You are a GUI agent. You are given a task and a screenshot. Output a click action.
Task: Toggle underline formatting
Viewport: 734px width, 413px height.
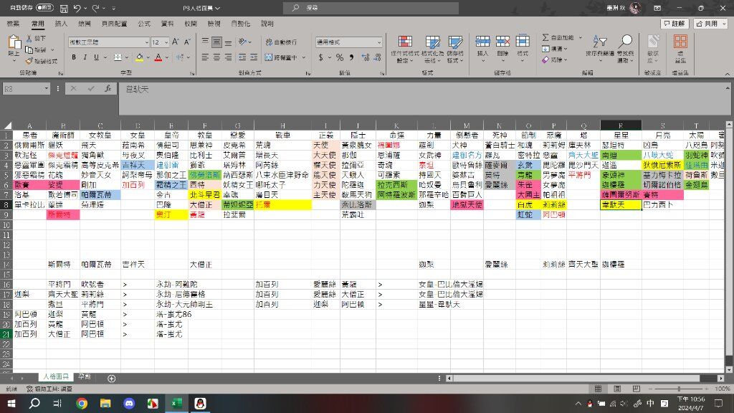tap(97, 57)
